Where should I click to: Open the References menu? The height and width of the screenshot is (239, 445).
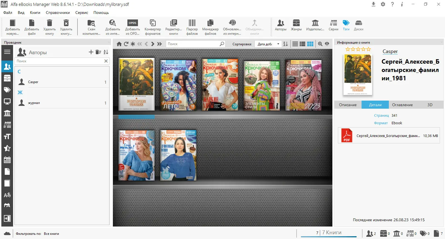click(58, 13)
